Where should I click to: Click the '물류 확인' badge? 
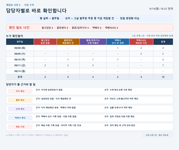[x=20, y=100]
